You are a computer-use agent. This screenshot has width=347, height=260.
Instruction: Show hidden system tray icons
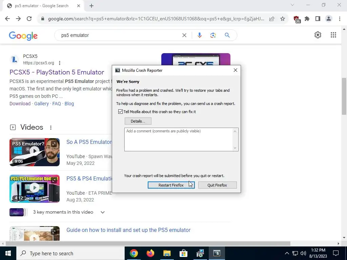287,253
